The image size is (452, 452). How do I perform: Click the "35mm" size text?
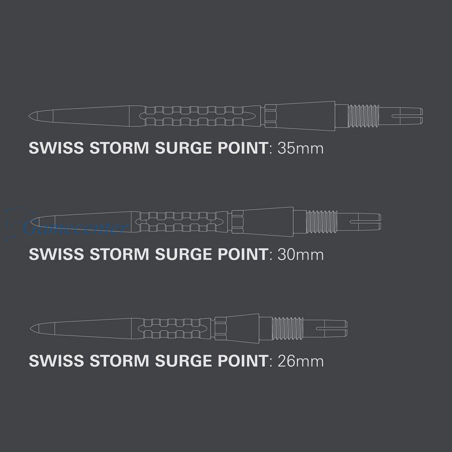[x=301, y=148]
